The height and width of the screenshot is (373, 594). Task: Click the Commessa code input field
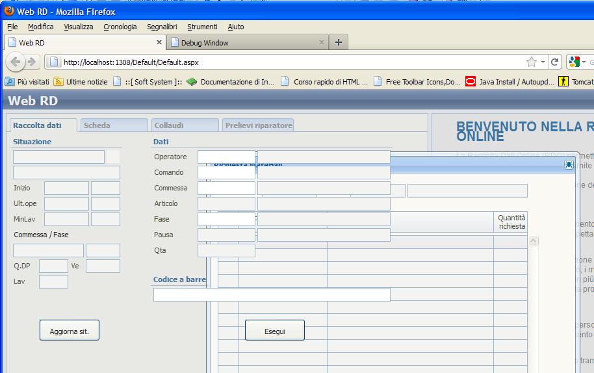[226, 188]
